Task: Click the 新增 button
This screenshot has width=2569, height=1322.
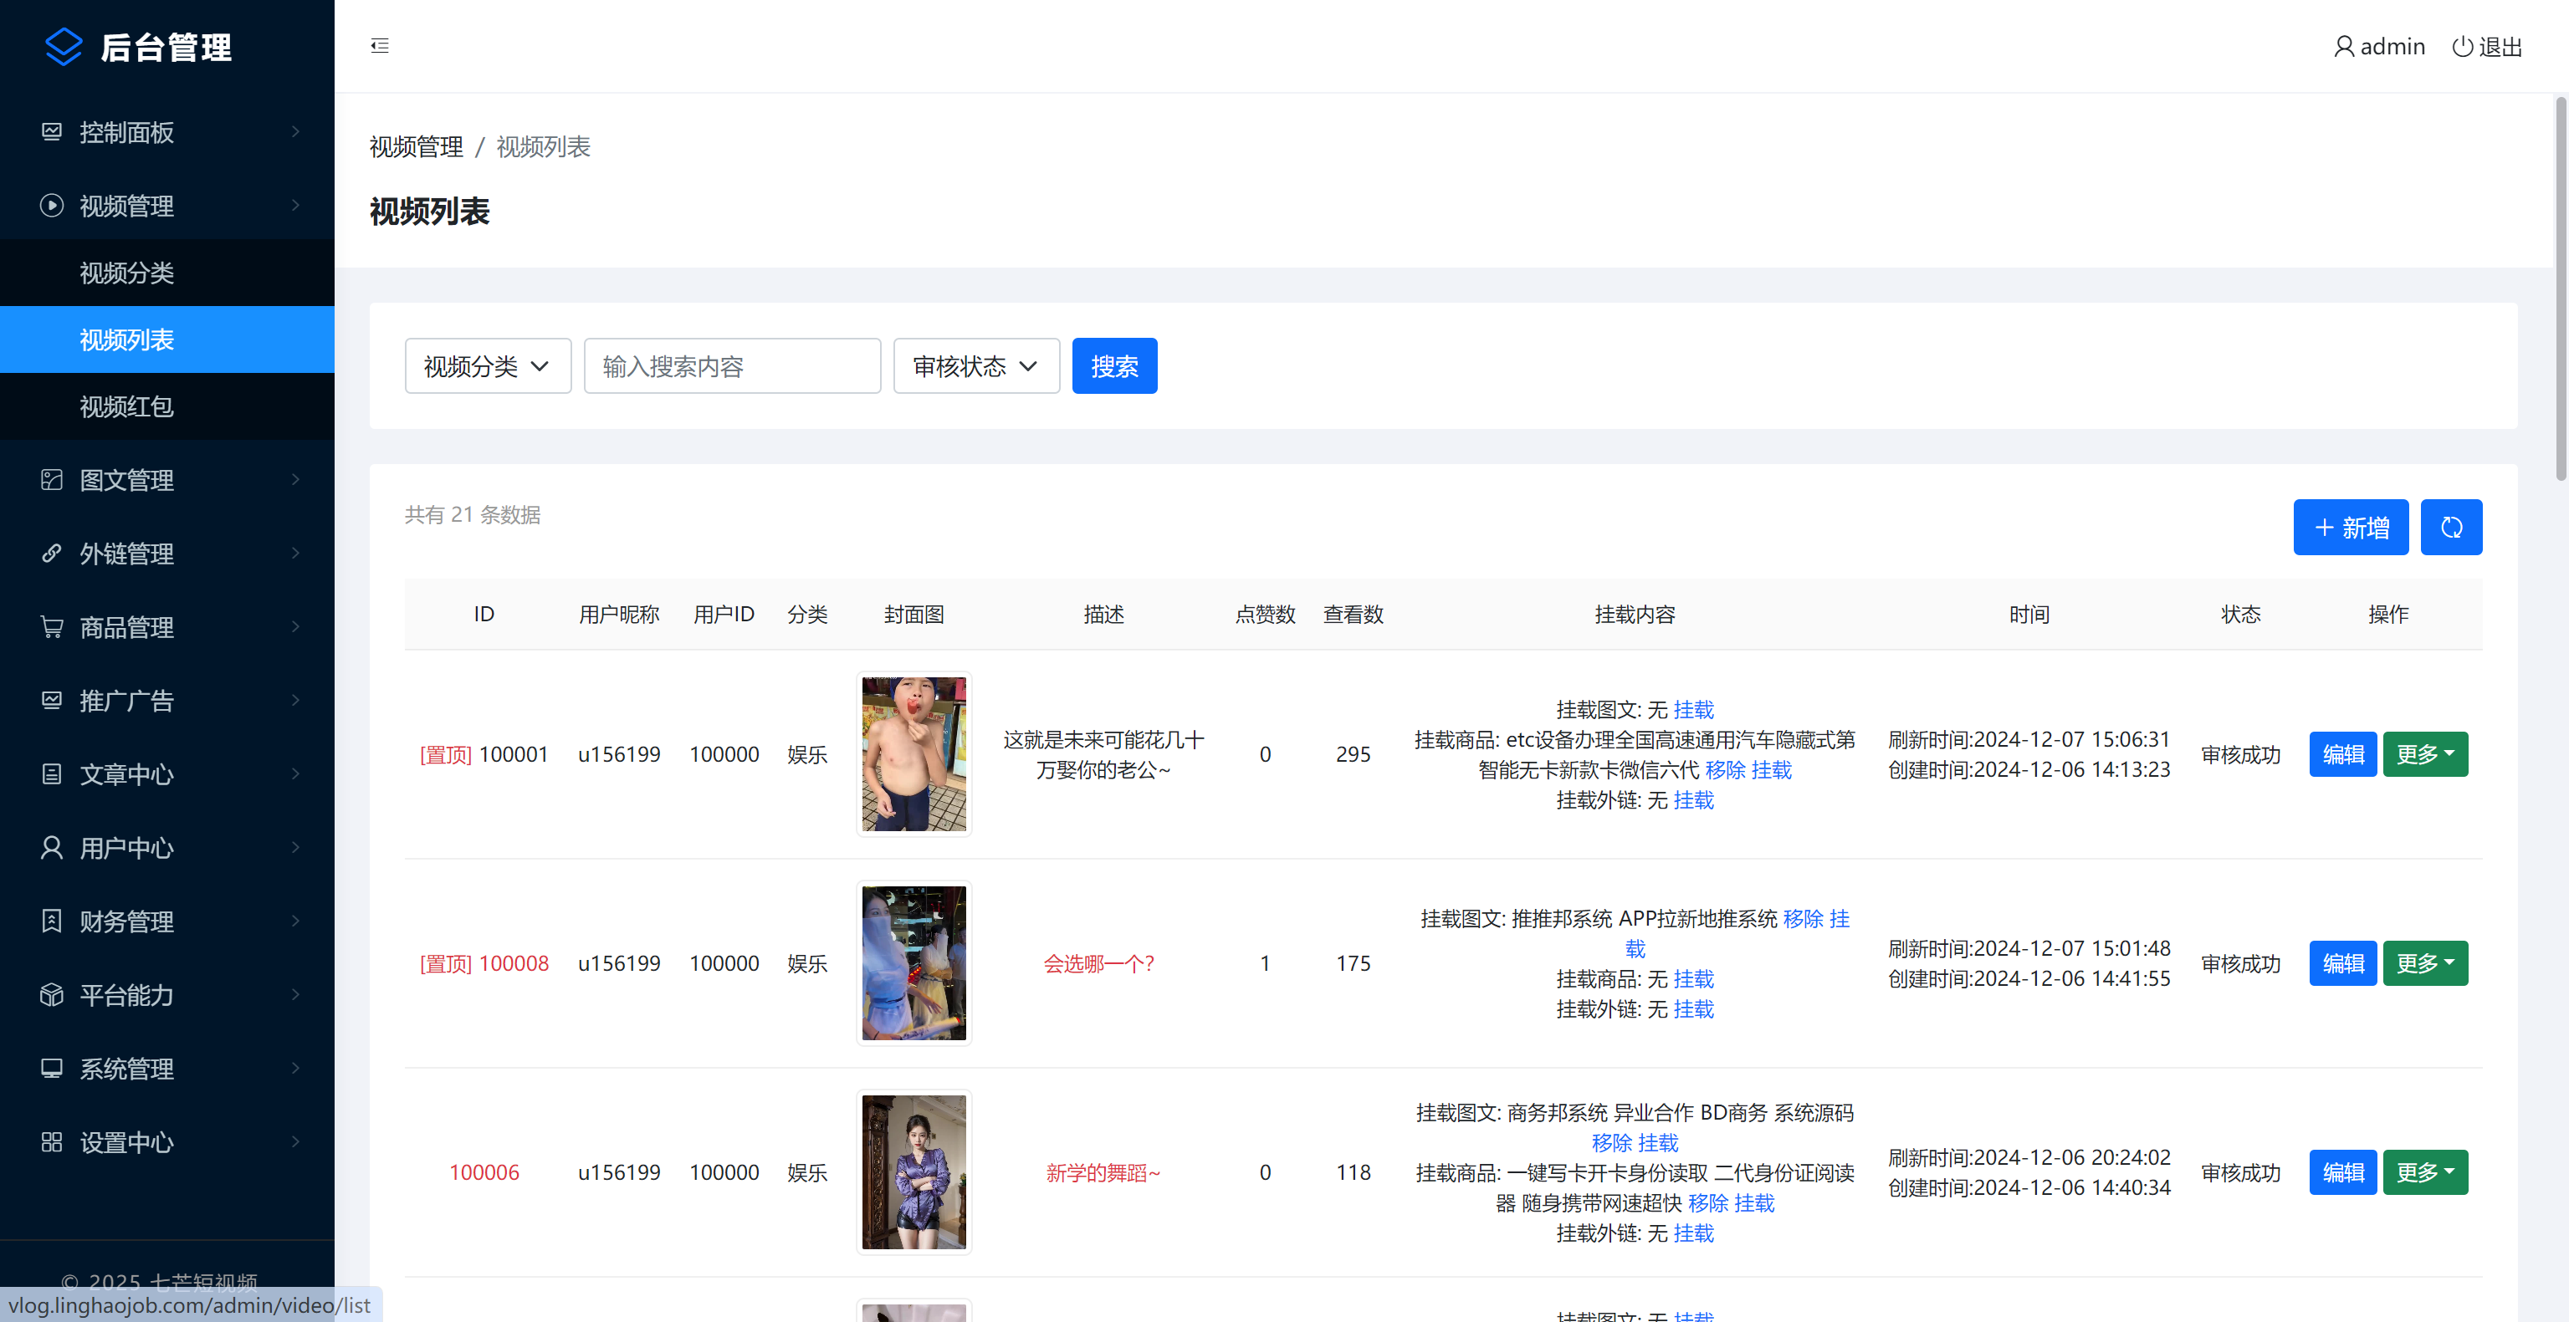Action: tap(2351, 528)
